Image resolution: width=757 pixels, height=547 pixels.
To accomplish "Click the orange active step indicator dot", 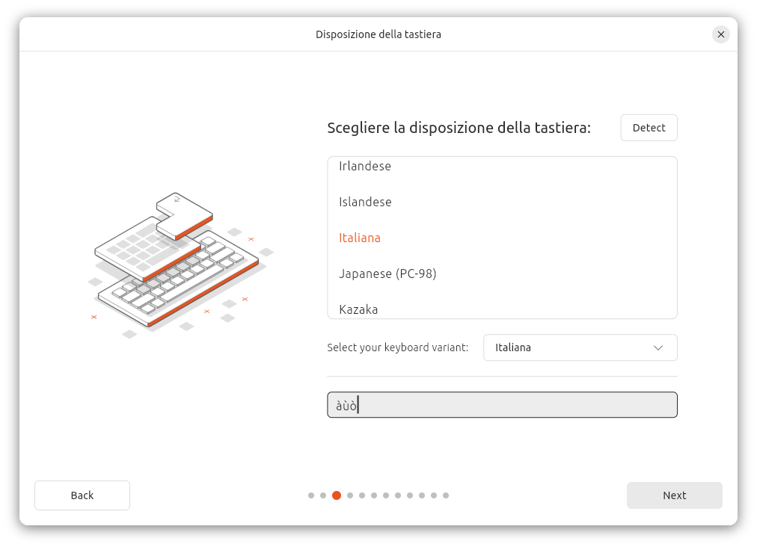I will (337, 495).
